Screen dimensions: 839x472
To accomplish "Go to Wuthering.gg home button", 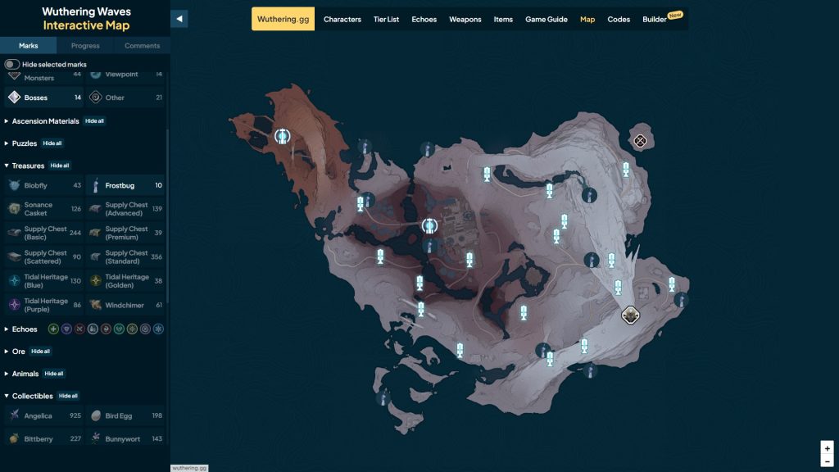I will (x=283, y=20).
